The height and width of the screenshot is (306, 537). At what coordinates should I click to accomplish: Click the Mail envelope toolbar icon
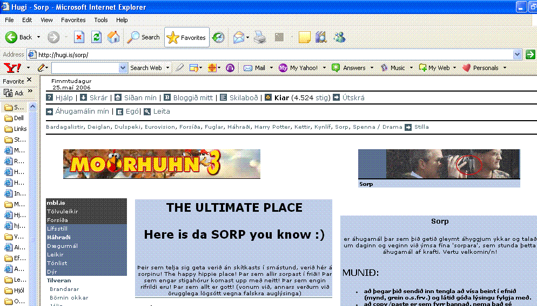pos(239,37)
